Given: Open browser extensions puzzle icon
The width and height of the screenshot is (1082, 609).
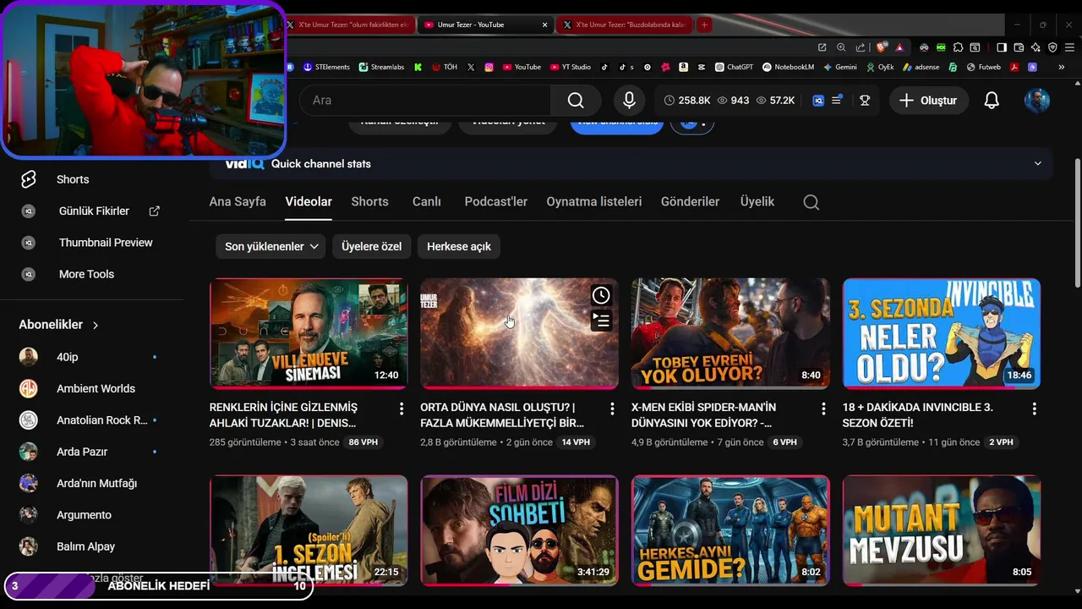Looking at the screenshot, I should [958, 47].
